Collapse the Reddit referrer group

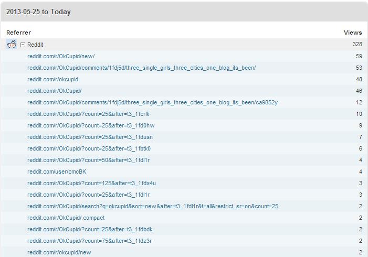(x=23, y=45)
